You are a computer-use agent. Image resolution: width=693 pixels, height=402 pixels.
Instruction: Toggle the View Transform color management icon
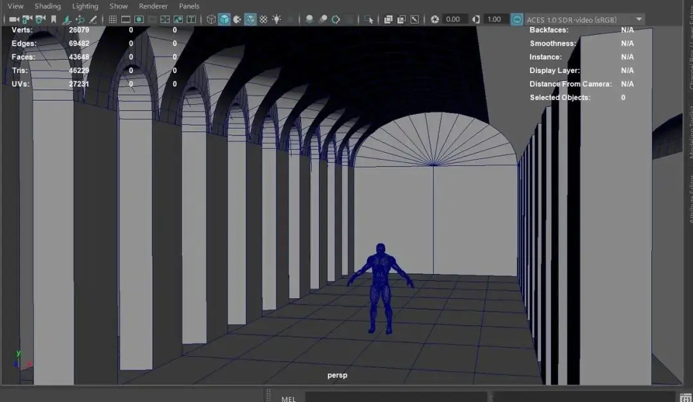[x=517, y=19]
